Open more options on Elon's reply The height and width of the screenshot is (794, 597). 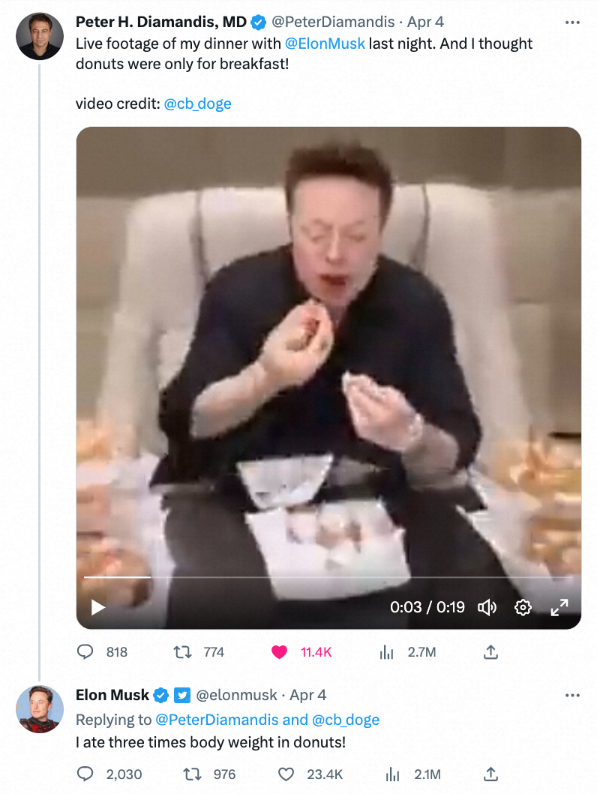572,696
